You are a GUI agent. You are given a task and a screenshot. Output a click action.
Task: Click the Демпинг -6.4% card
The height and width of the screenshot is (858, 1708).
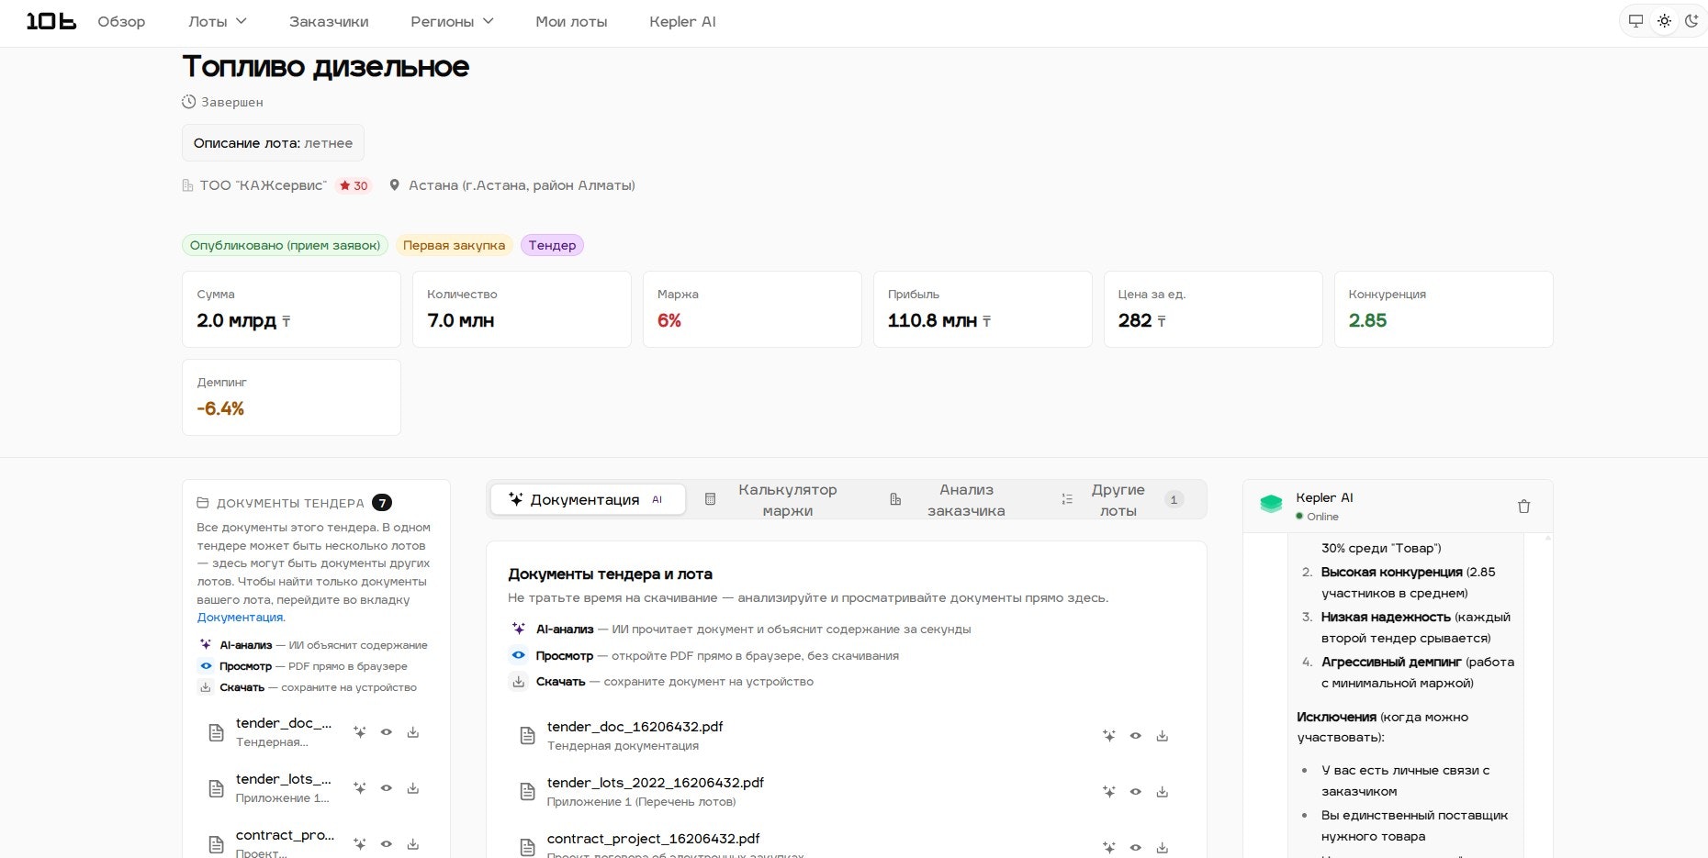click(291, 397)
